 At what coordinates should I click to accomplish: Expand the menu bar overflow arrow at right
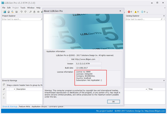(165, 8)
